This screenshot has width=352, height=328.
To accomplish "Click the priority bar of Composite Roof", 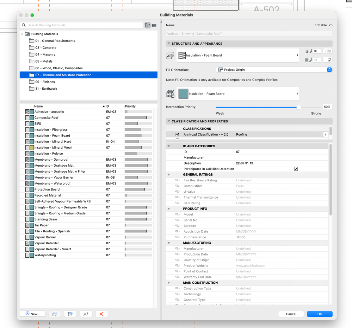I will tap(138, 118).
